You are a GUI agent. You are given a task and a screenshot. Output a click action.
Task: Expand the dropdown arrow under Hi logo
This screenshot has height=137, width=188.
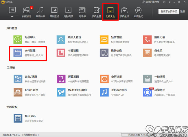[12, 17]
